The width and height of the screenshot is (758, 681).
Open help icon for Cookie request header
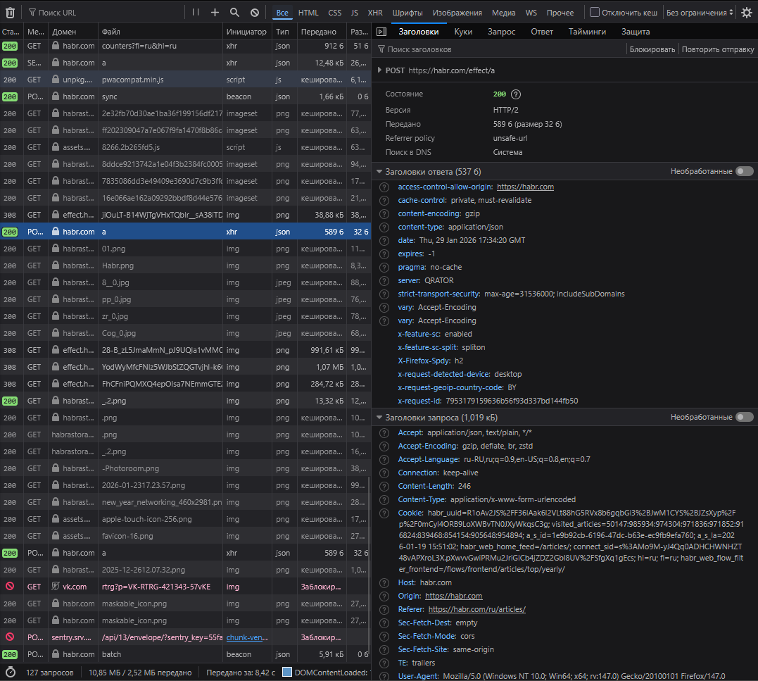pyautogui.click(x=384, y=513)
